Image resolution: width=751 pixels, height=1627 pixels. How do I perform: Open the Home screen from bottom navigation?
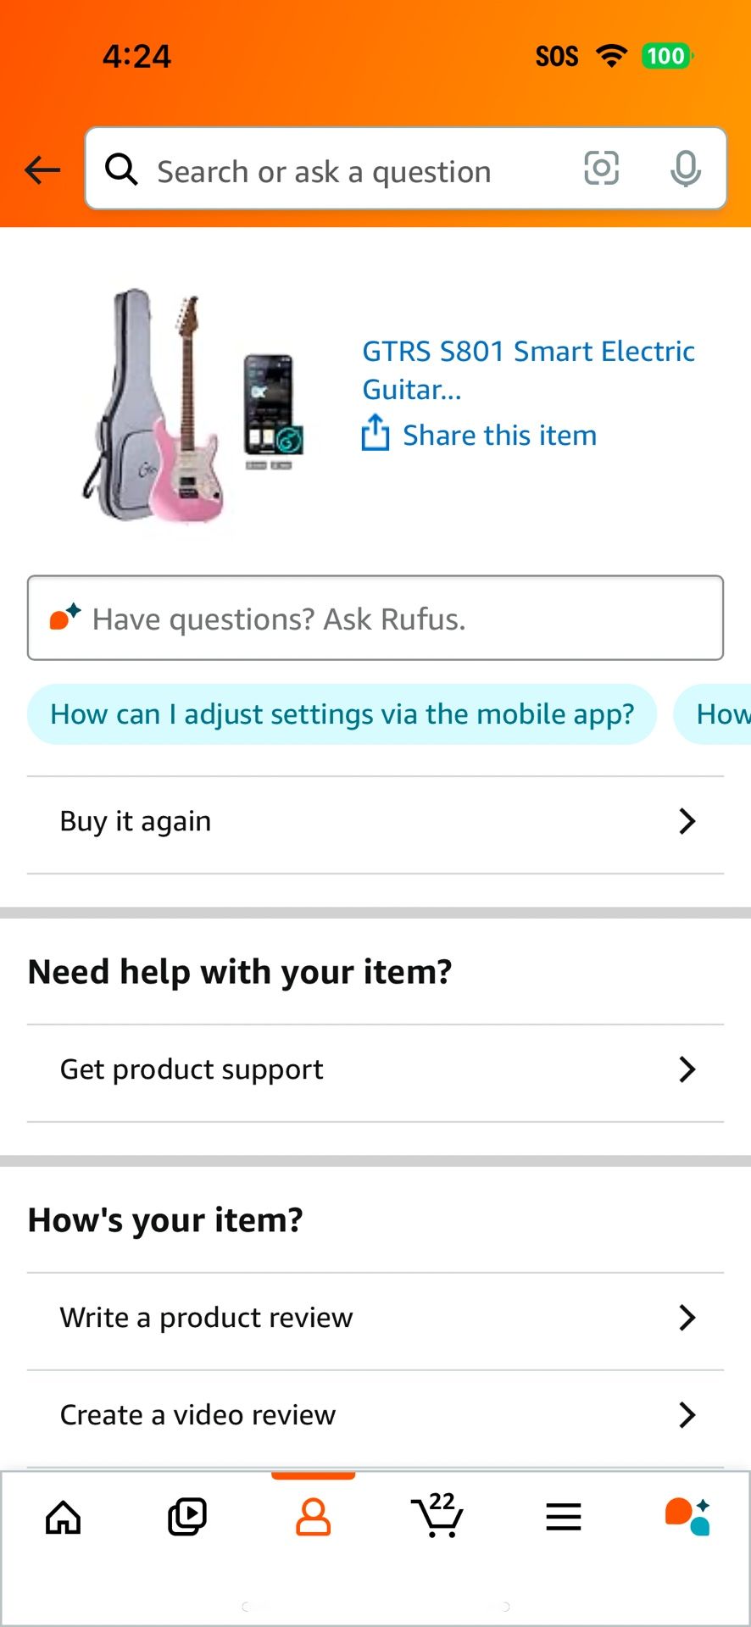pos(63,1517)
